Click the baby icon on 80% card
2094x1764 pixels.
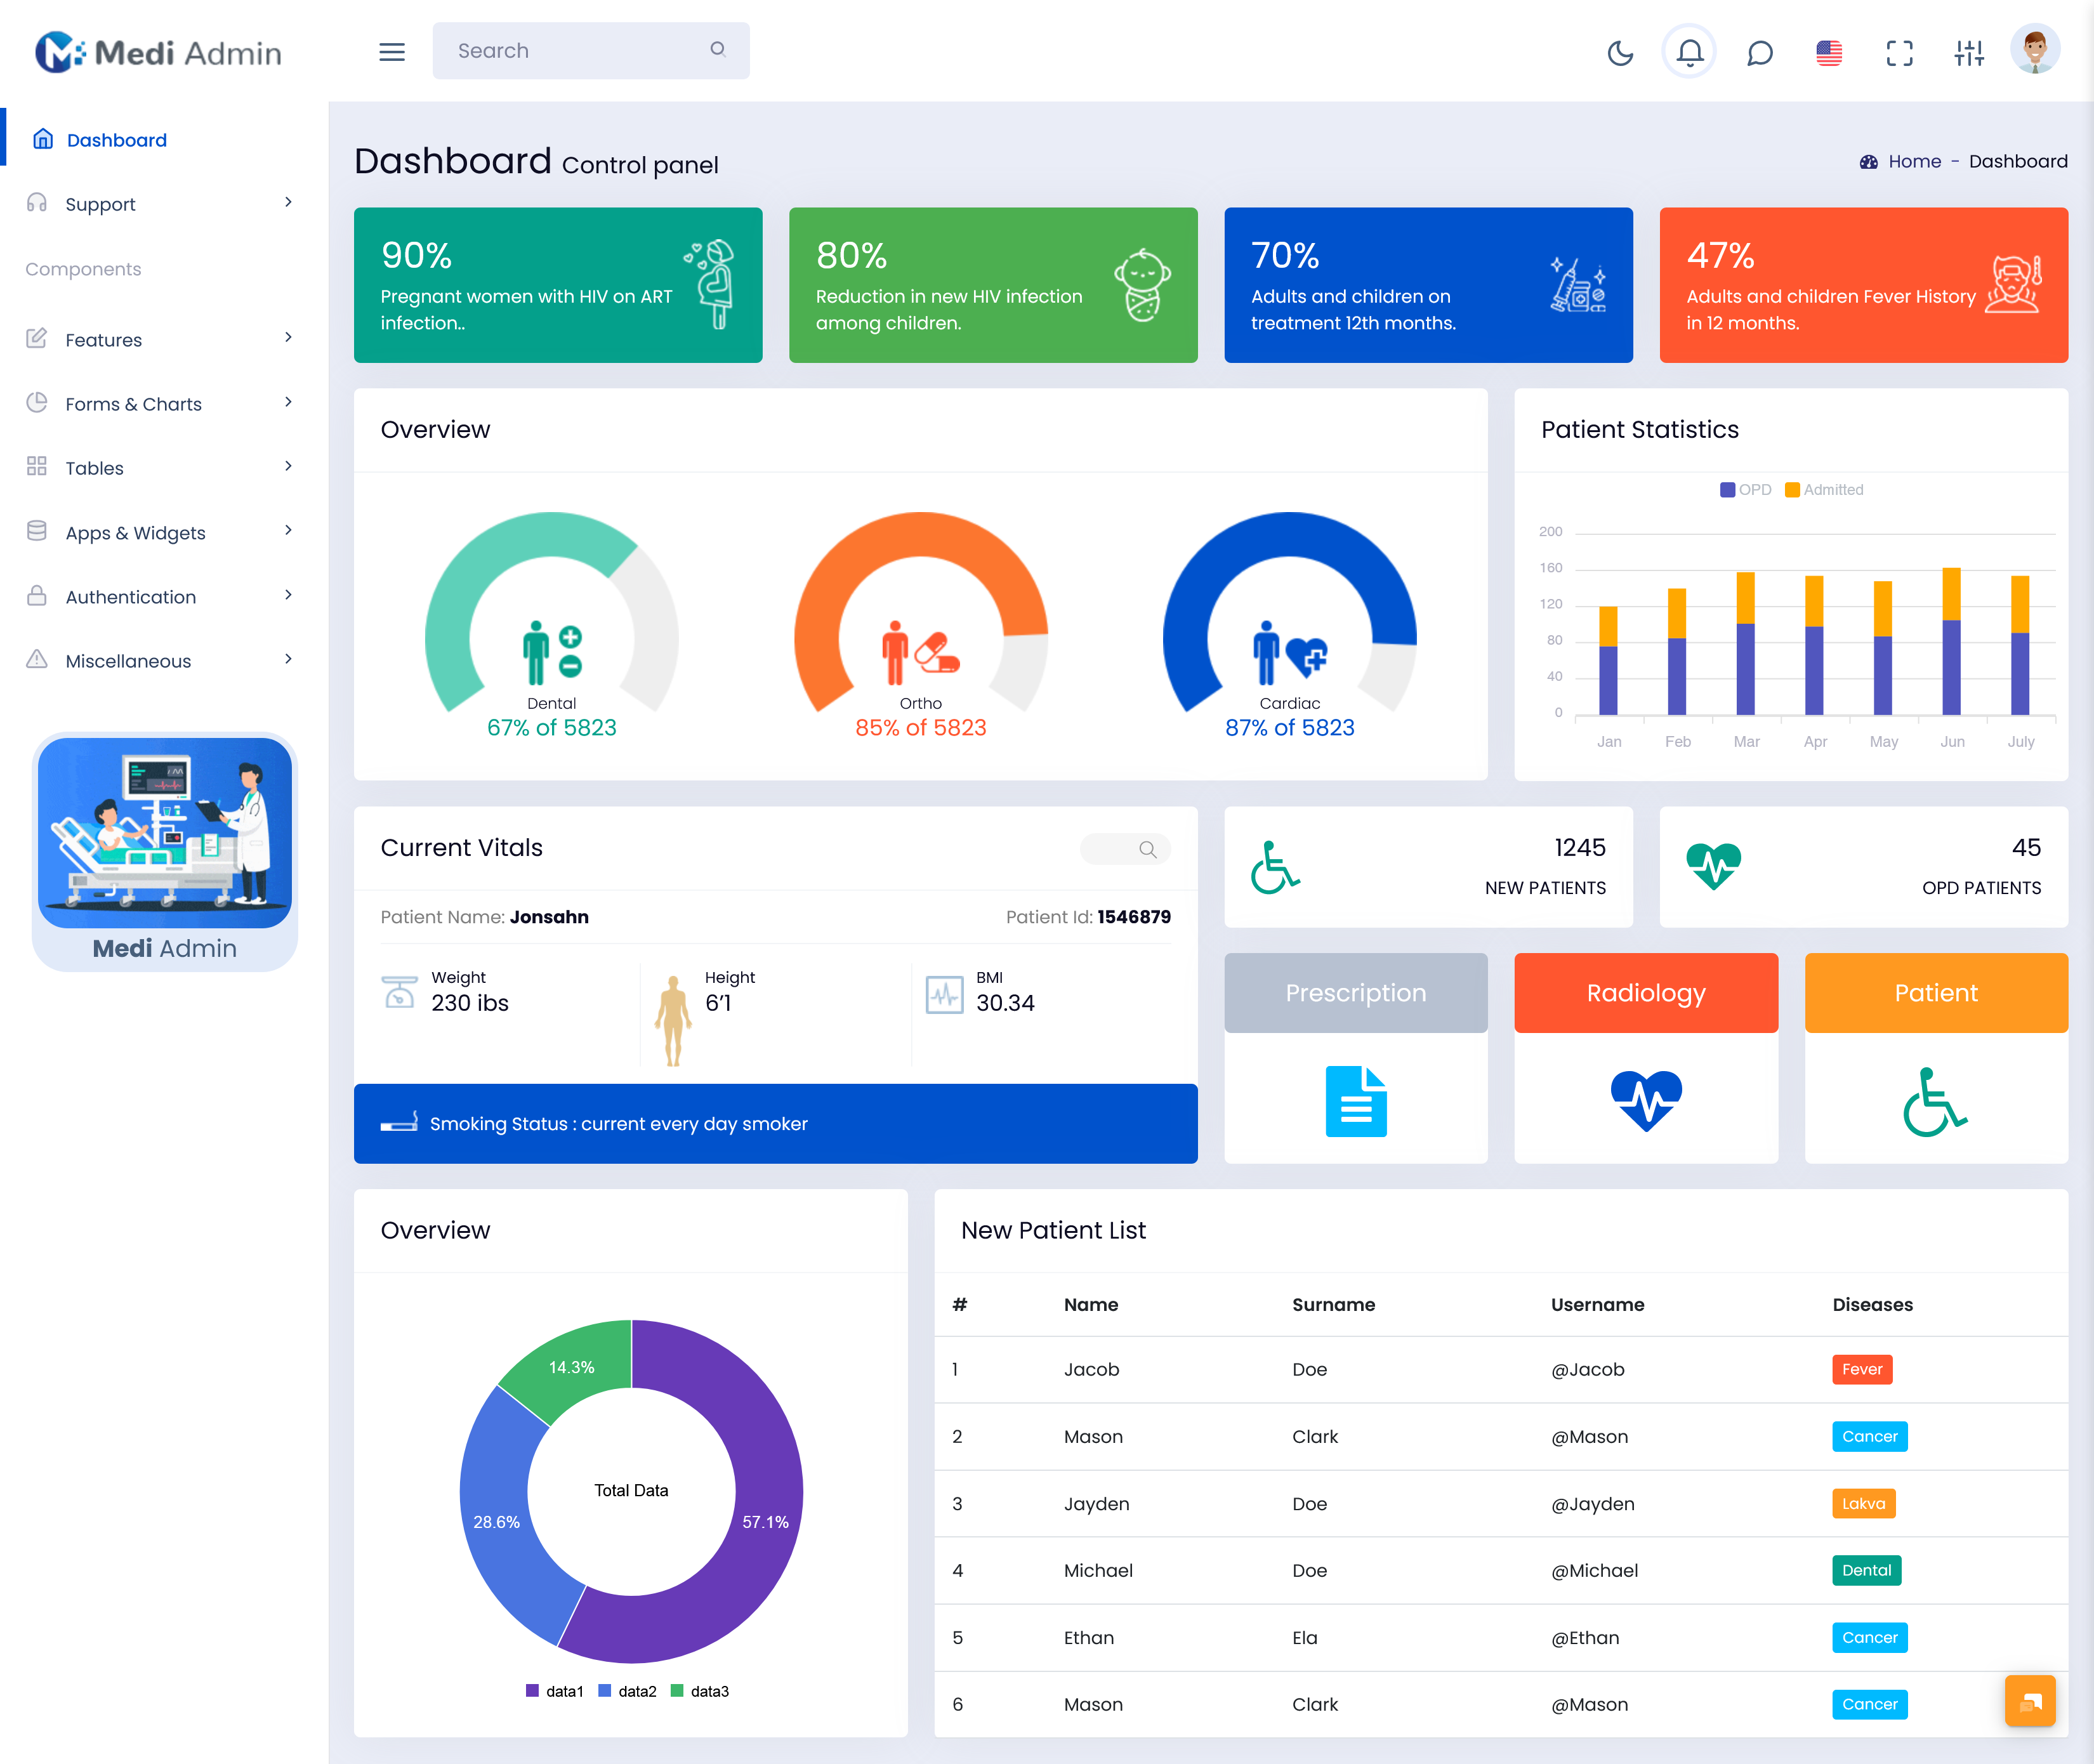pos(1143,285)
